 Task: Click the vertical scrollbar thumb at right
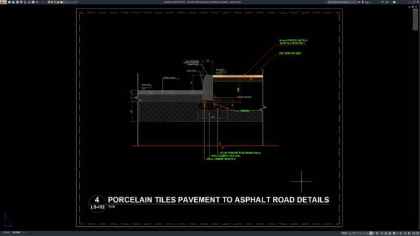[x=415, y=19]
